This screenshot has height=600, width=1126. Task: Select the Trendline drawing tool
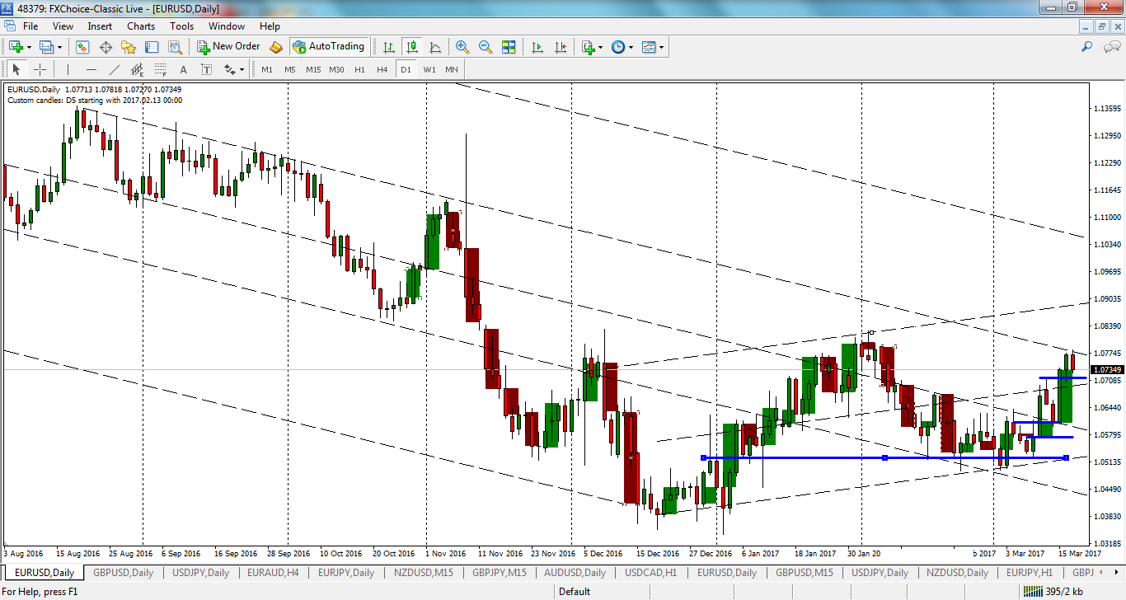tap(115, 69)
